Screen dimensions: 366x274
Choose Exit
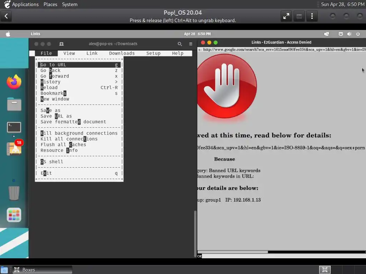click(79, 173)
